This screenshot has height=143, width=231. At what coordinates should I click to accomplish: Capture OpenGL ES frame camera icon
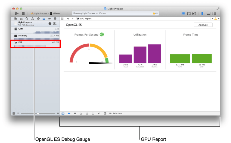pos(105,113)
